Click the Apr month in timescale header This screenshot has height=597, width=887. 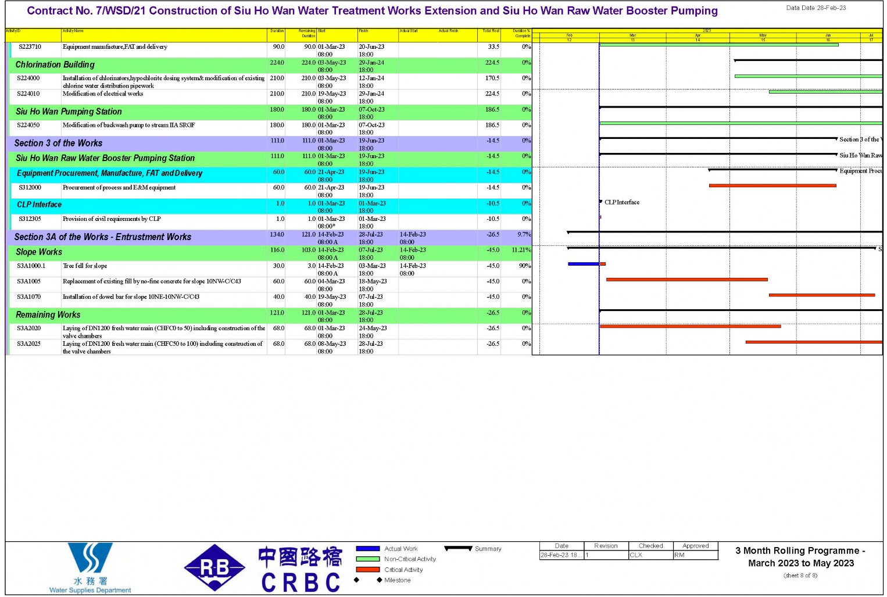[698, 38]
